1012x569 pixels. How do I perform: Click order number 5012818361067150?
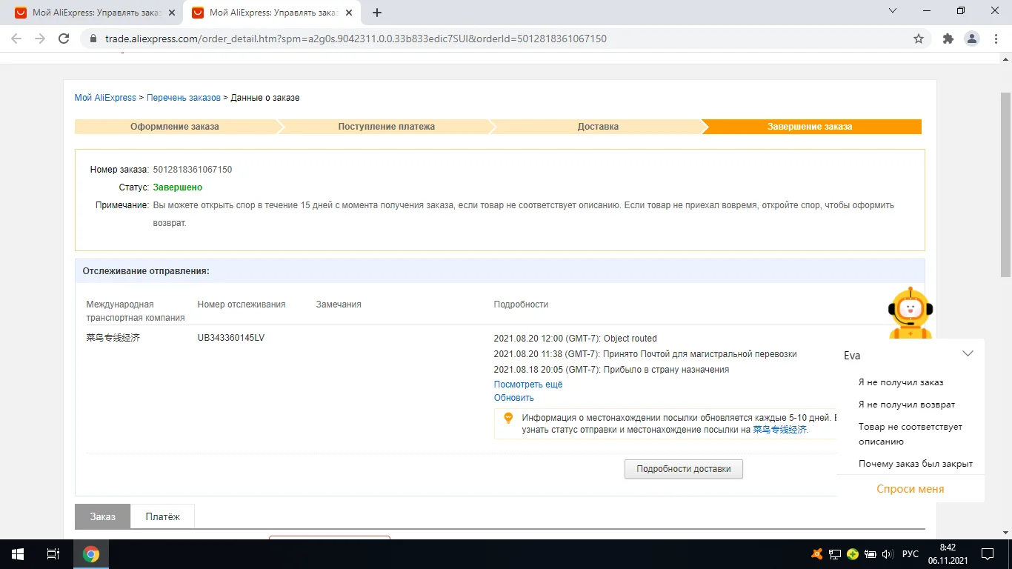coord(193,170)
